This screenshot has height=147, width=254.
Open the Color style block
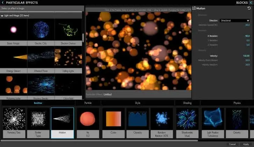114,123
